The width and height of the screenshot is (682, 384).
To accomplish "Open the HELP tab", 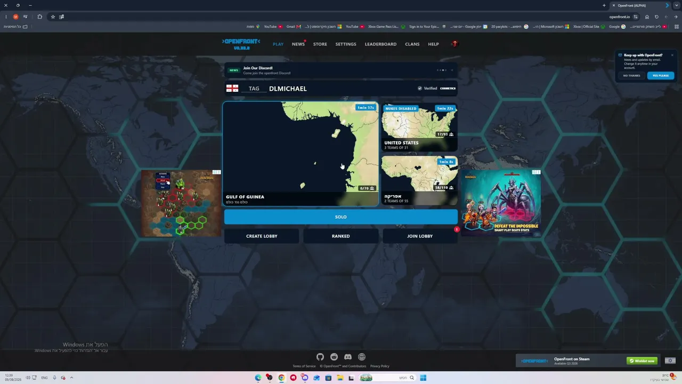I will click(434, 44).
